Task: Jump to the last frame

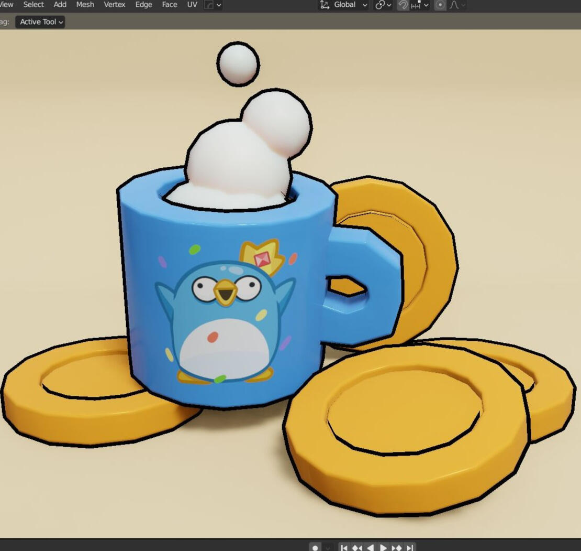Action: (410, 547)
